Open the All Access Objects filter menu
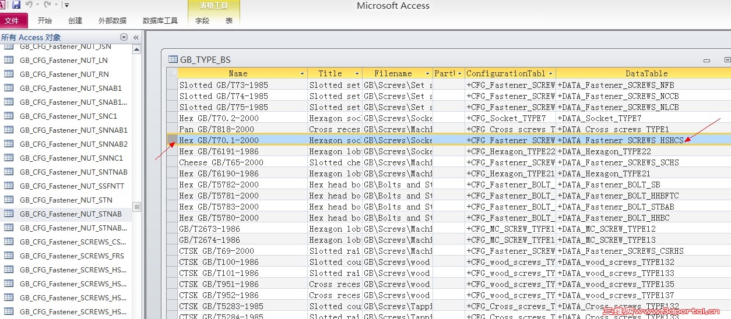Image resolution: width=731 pixels, height=319 pixels. tap(124, 37)
